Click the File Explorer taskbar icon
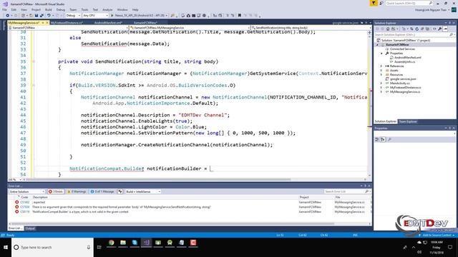 [123, 243]
